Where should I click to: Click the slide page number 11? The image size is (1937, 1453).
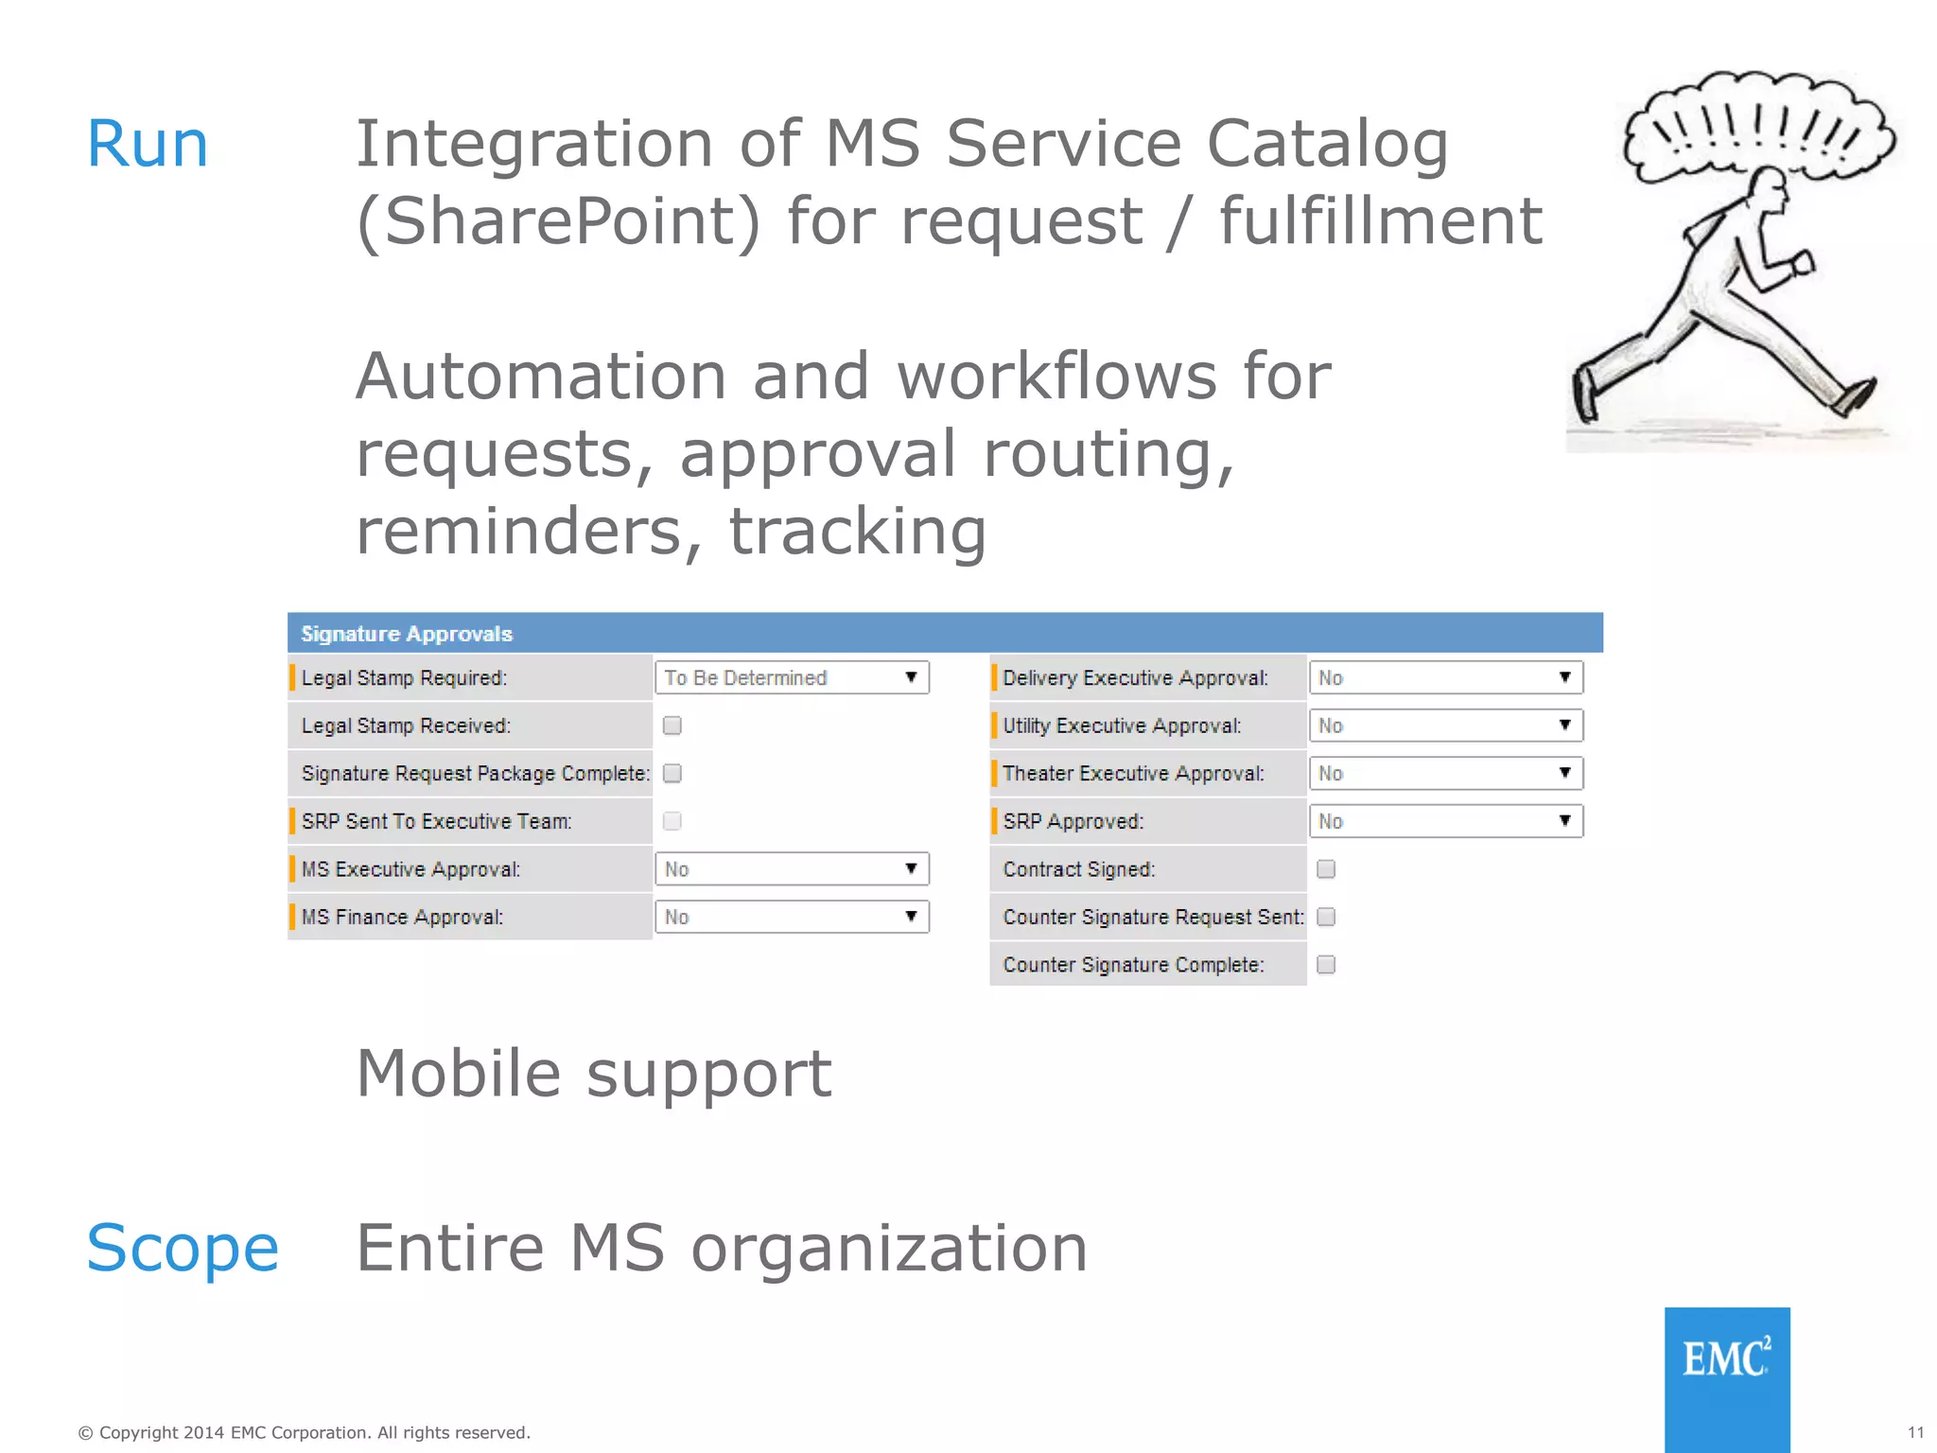tap(1915, 1432)
